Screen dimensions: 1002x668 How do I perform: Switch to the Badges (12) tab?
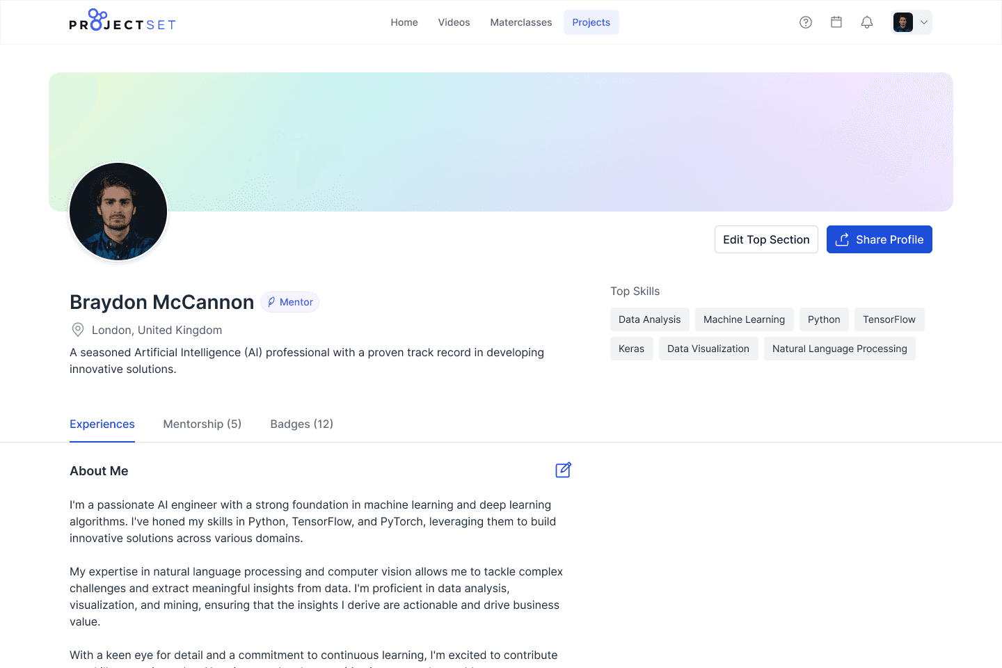(302, 424)
